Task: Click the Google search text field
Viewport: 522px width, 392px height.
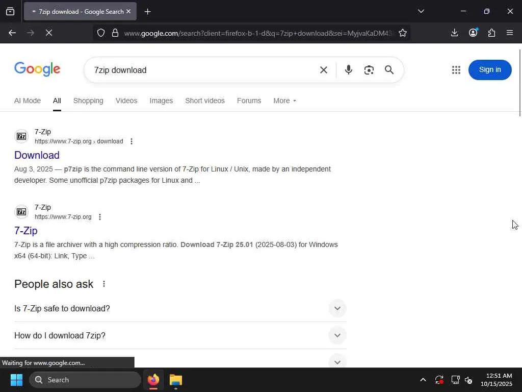Action: pyautogui.click(x=203, y=70)
